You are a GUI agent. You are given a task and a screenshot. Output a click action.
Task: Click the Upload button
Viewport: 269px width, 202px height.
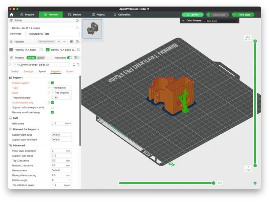pos(193,15)
